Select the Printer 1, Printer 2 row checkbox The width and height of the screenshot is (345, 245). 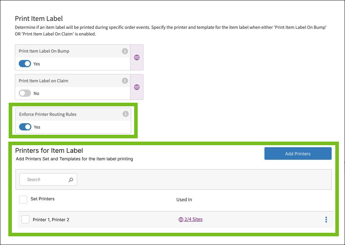[25, 219]
